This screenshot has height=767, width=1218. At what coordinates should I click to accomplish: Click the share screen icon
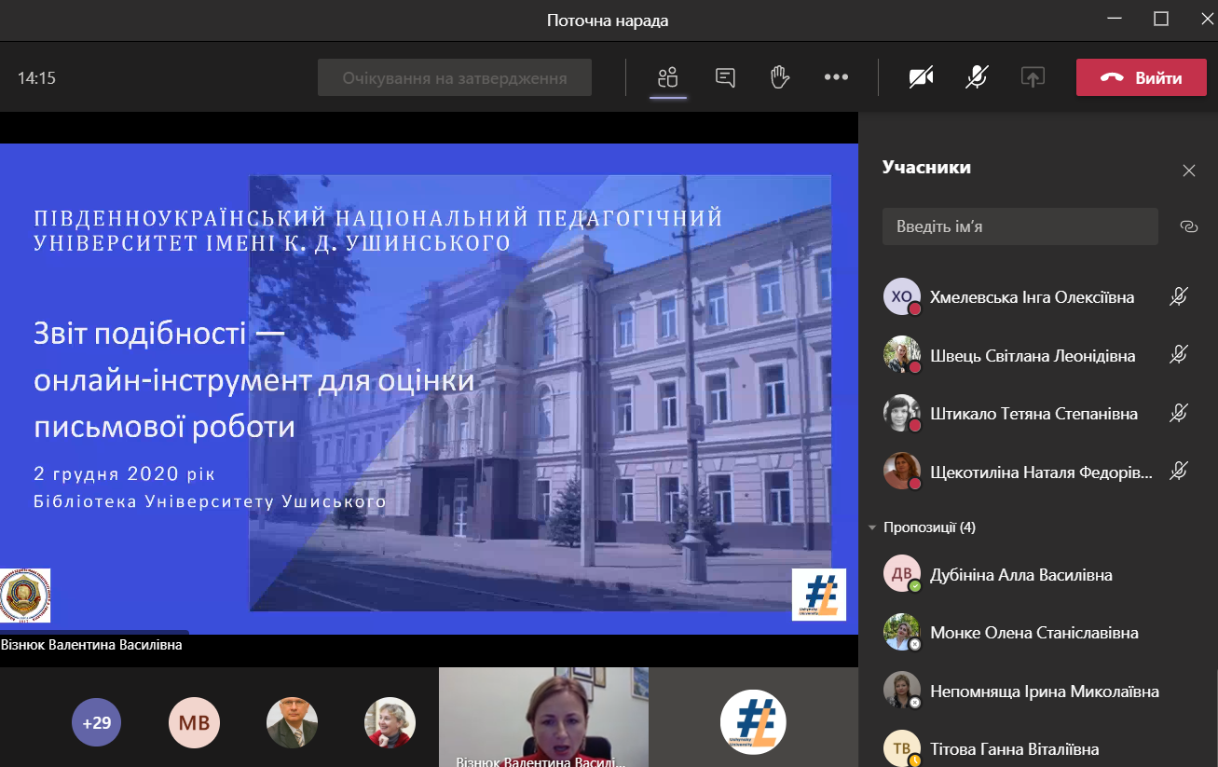[1032, 78]
